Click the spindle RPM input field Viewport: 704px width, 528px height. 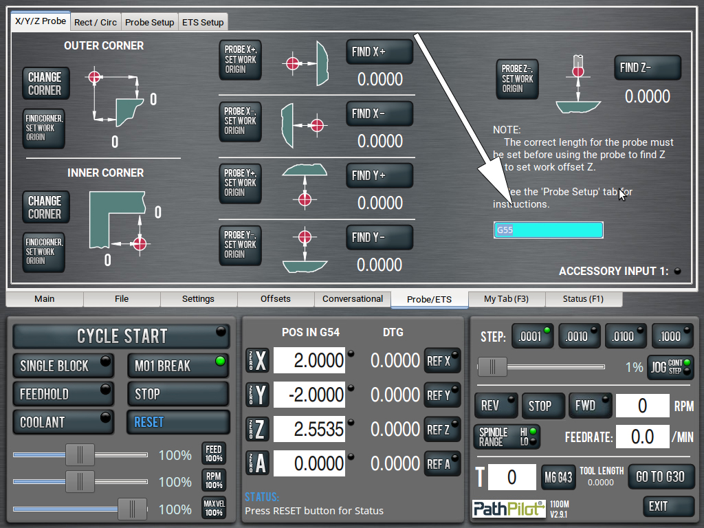pos(642,406)
